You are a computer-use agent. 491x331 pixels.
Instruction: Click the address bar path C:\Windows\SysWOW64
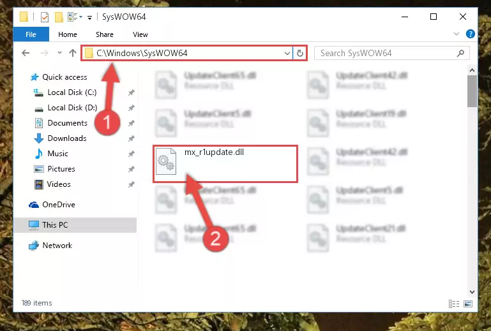142,53
